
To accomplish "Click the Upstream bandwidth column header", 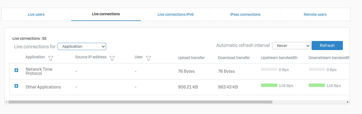I will [279, 58].
